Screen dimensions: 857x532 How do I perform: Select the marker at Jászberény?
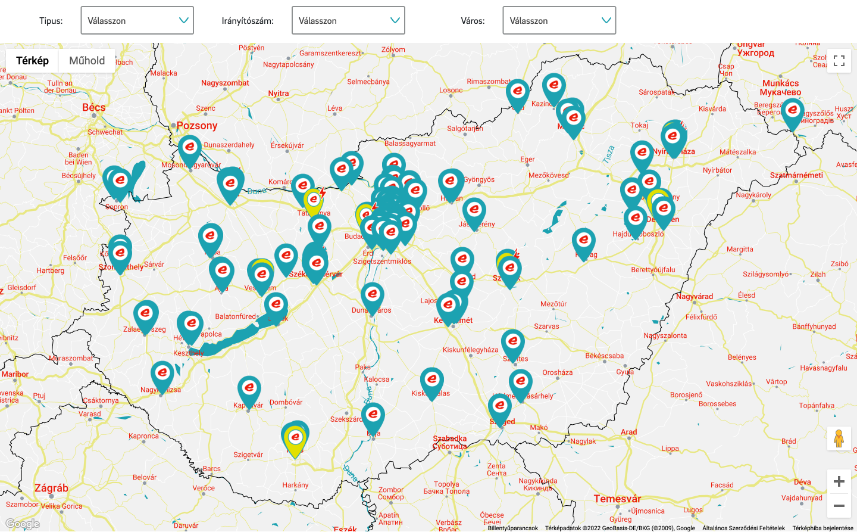click(x=474, y=214)
